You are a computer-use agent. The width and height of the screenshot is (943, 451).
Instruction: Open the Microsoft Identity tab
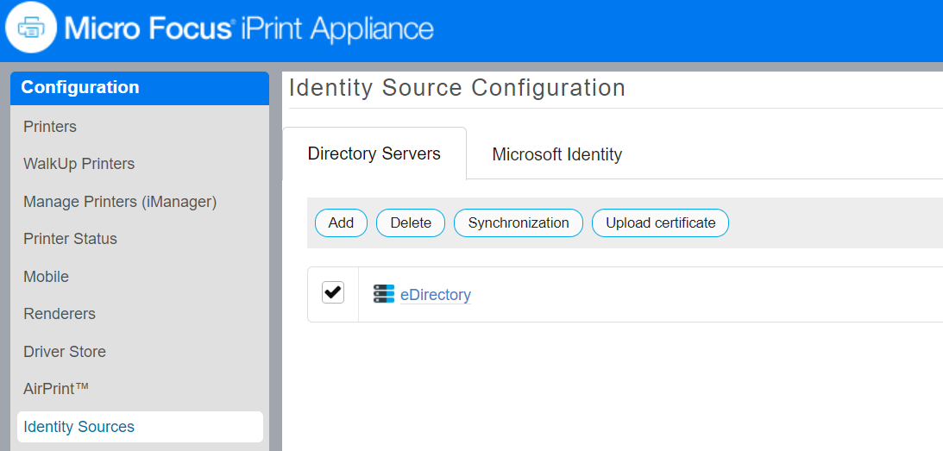(556, 155)
